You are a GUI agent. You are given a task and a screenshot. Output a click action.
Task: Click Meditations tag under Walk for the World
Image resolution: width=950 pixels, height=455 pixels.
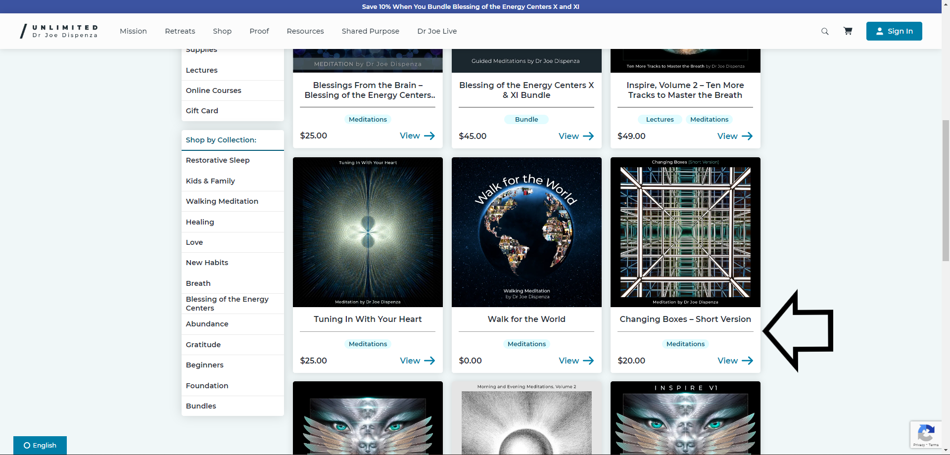pos(526,344)
